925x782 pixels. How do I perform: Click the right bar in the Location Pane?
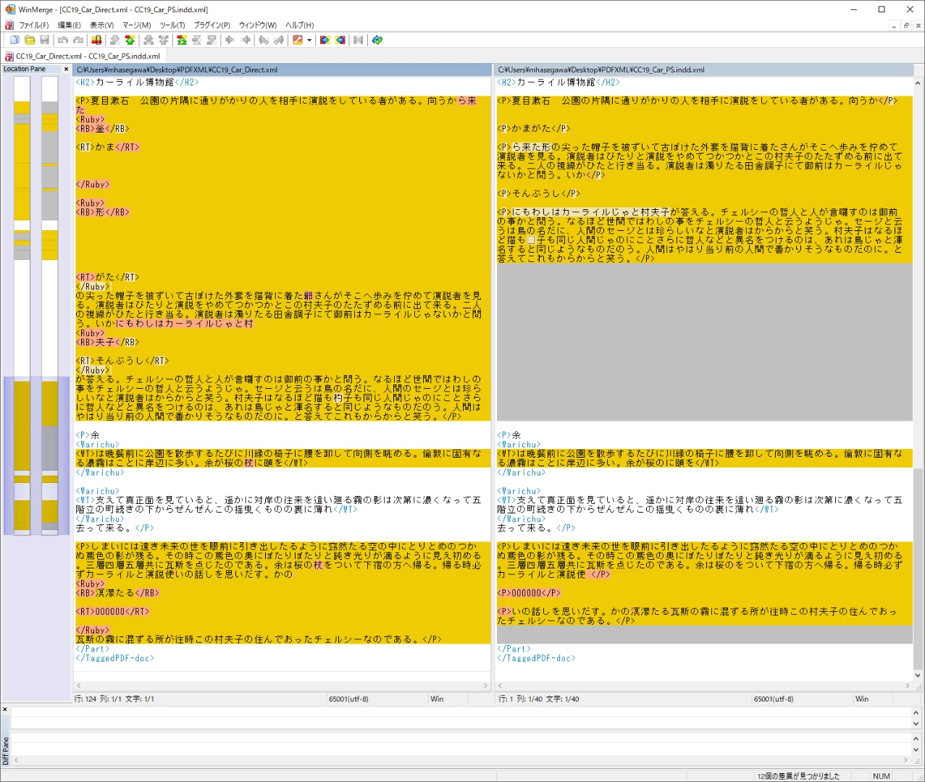49,306
